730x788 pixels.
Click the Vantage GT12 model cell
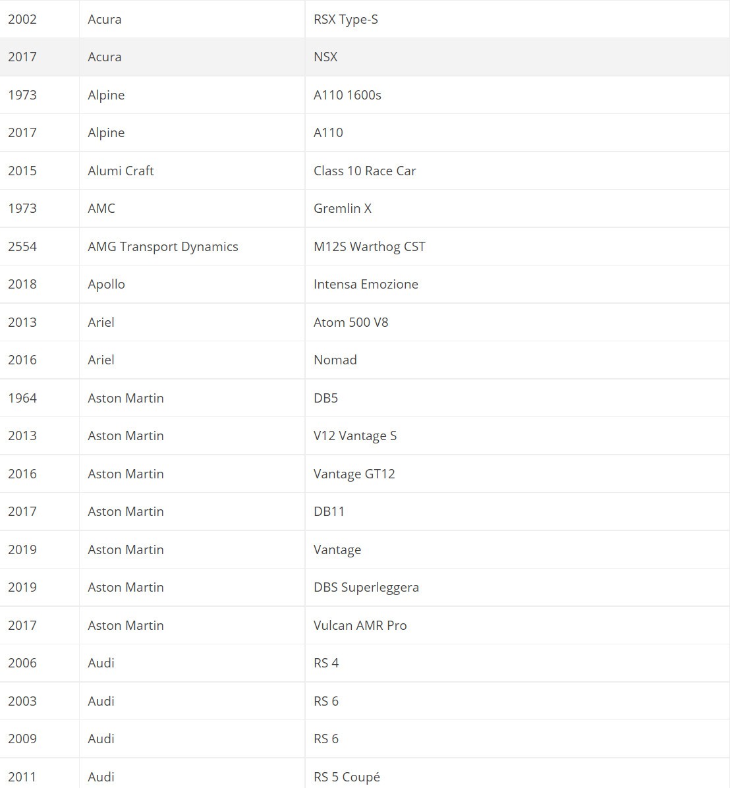pyautogui.click(x=354, y=474)
